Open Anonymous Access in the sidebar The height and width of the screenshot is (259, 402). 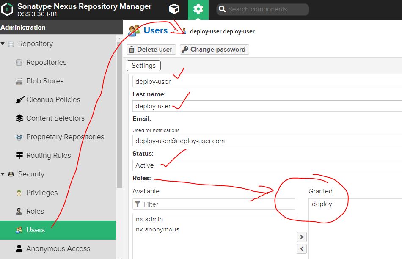(58, 248)
